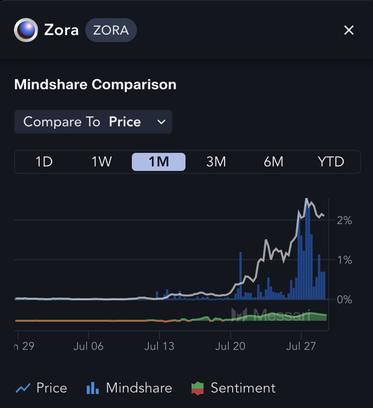Click the Jul 27 axis label
The image size is (373, 408).
pyautogui.click(x=301, y=346)
